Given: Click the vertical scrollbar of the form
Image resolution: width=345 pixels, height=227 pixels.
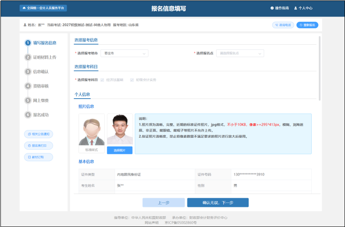Looking at the screenshot, I should click(x=320, y=68).
